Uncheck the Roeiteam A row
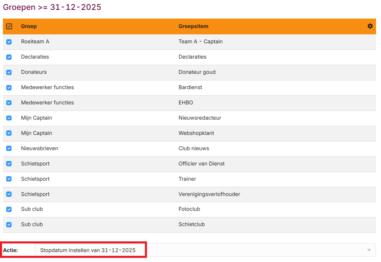The width and height of the screenshot is (381, 262). pyautogui.click(x=9, y=42)
